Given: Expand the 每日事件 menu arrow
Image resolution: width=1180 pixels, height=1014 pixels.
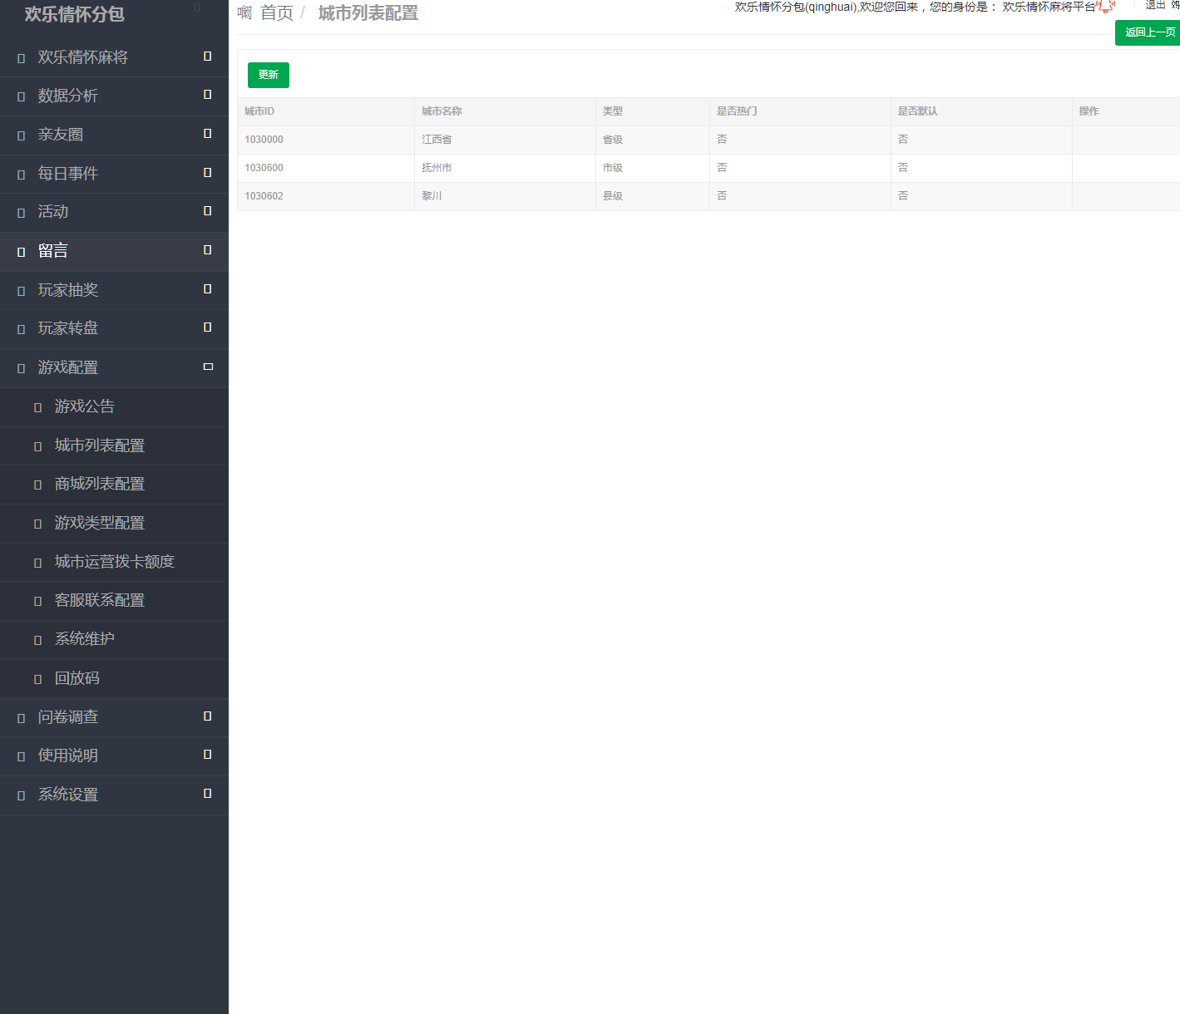Looking at the screenshot, I should [208, 173].
